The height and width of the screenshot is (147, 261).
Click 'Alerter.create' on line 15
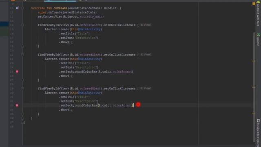(57, 29)
